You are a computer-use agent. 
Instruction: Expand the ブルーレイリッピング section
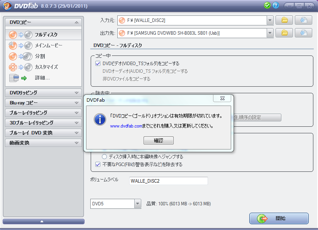click(x=43, y=113)
